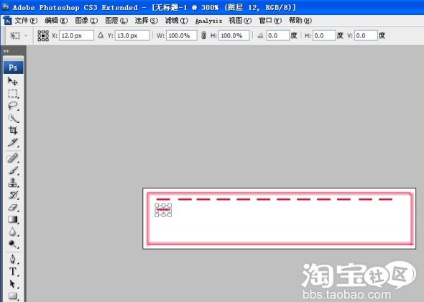Select the Crop tool

(13, 130)
